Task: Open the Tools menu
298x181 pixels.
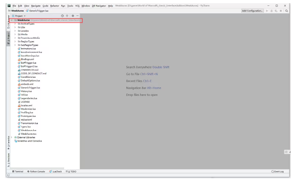Action: pyautogui.click(x=70, y=6)
